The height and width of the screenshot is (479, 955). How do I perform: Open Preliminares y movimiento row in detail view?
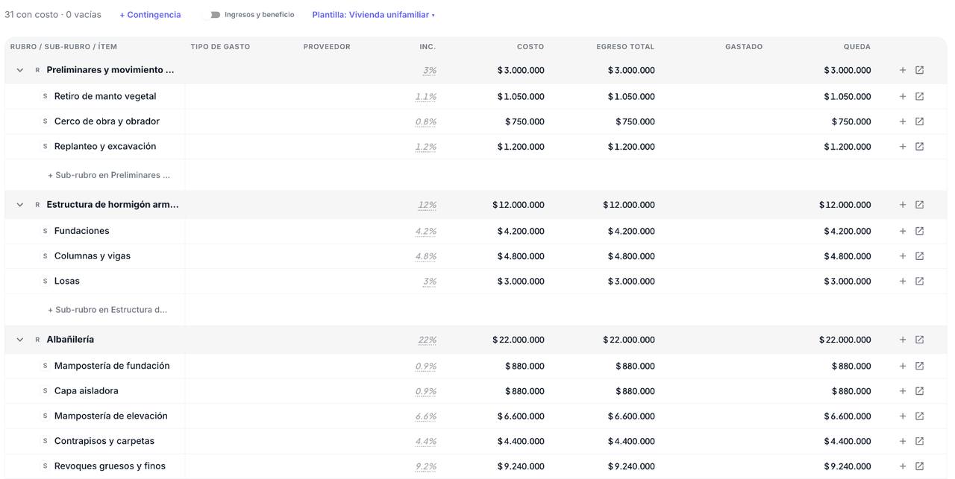(919, 70)
